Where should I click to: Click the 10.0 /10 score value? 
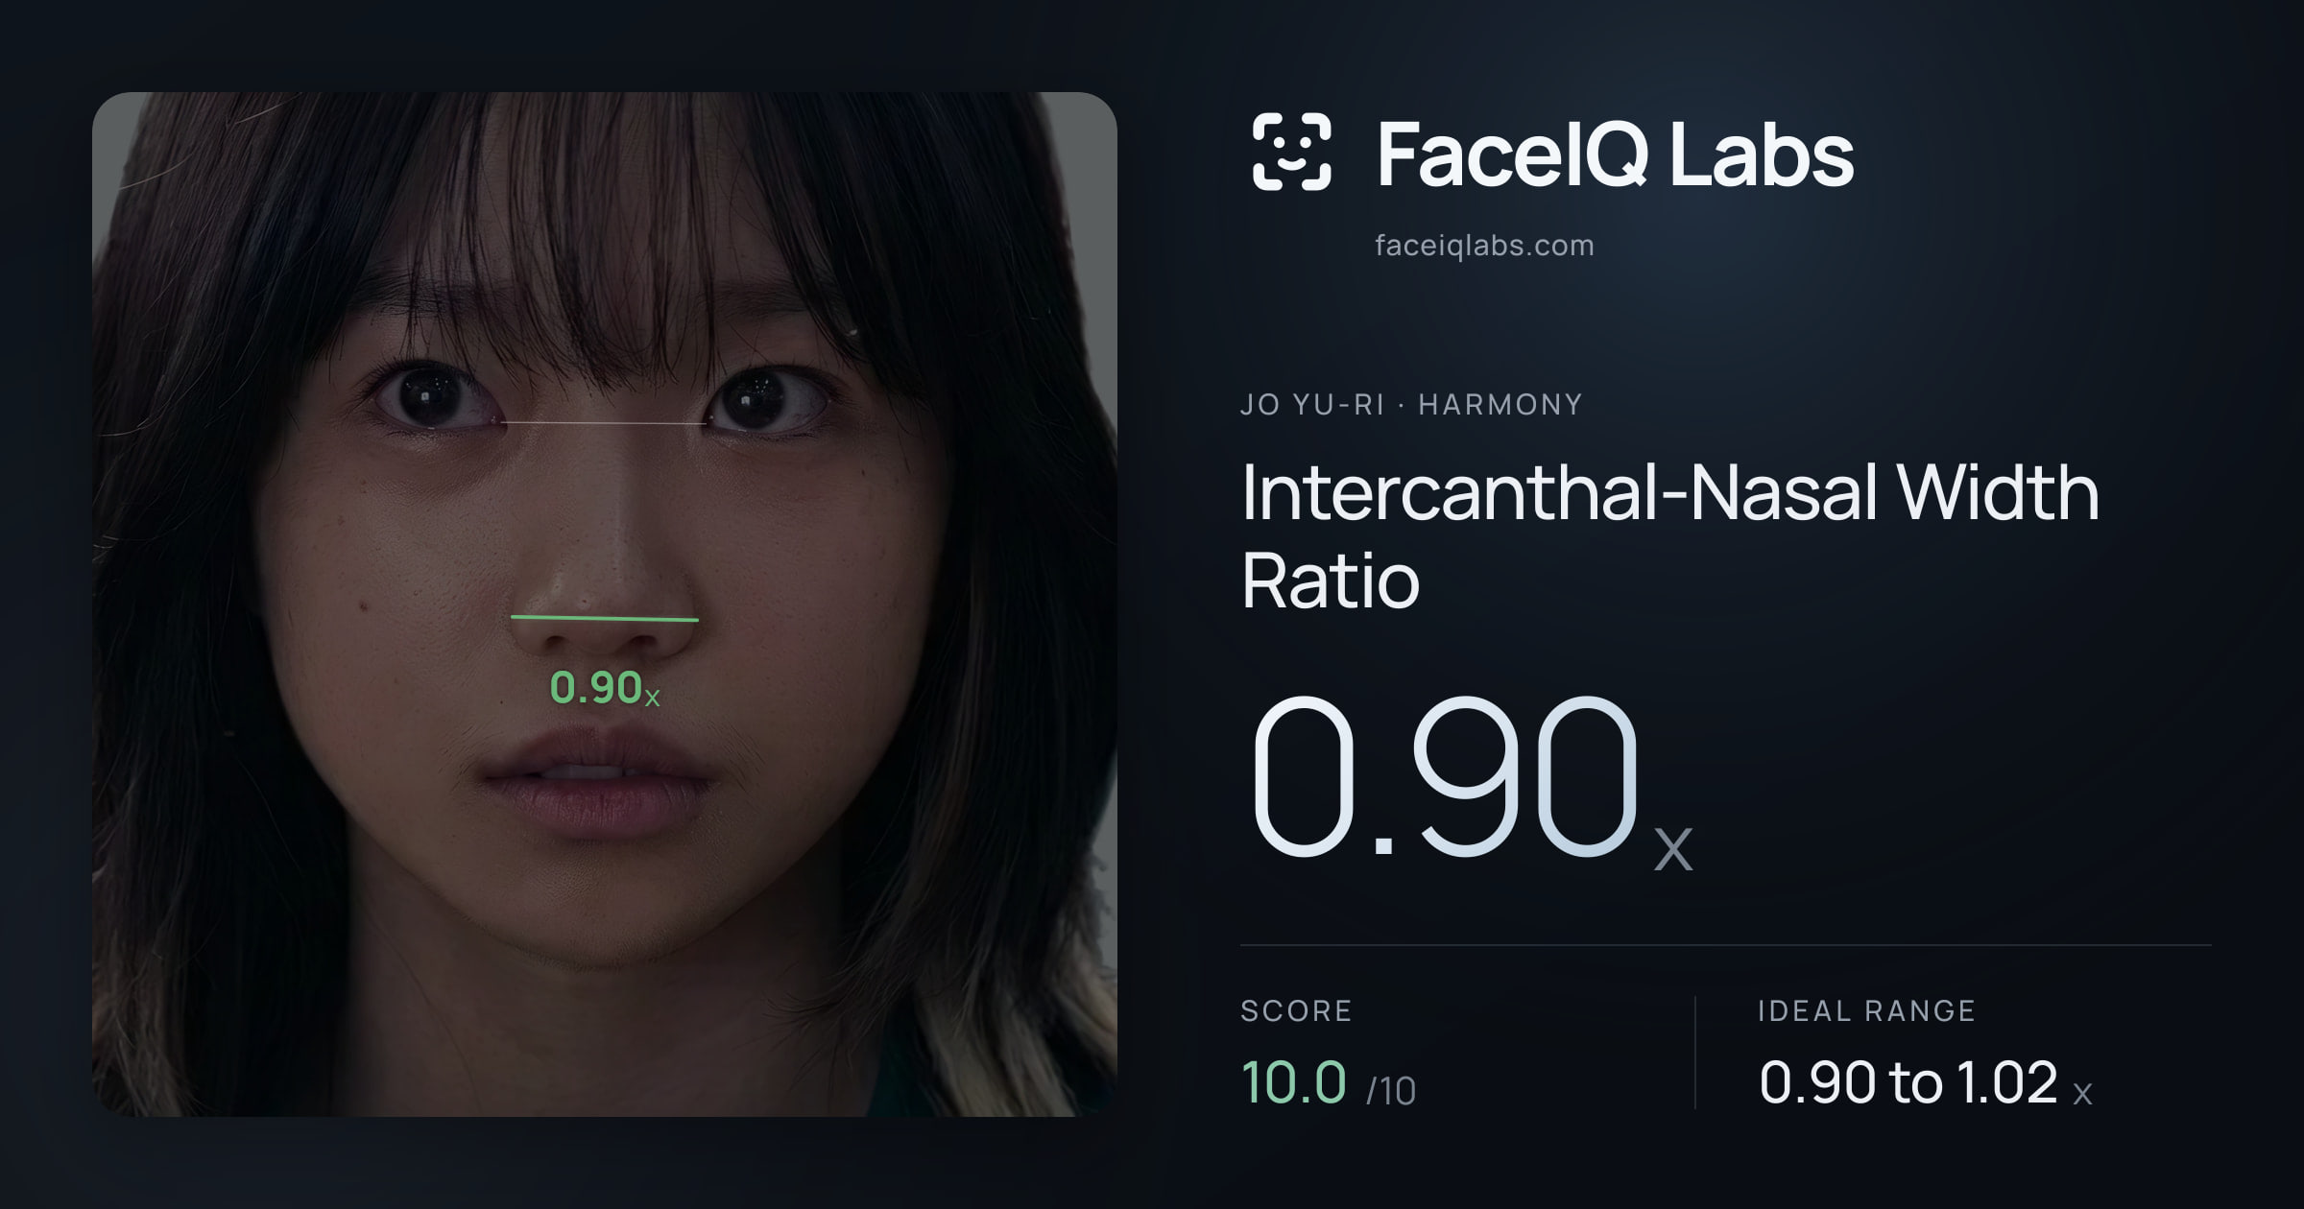(x=1329, y=1082)
